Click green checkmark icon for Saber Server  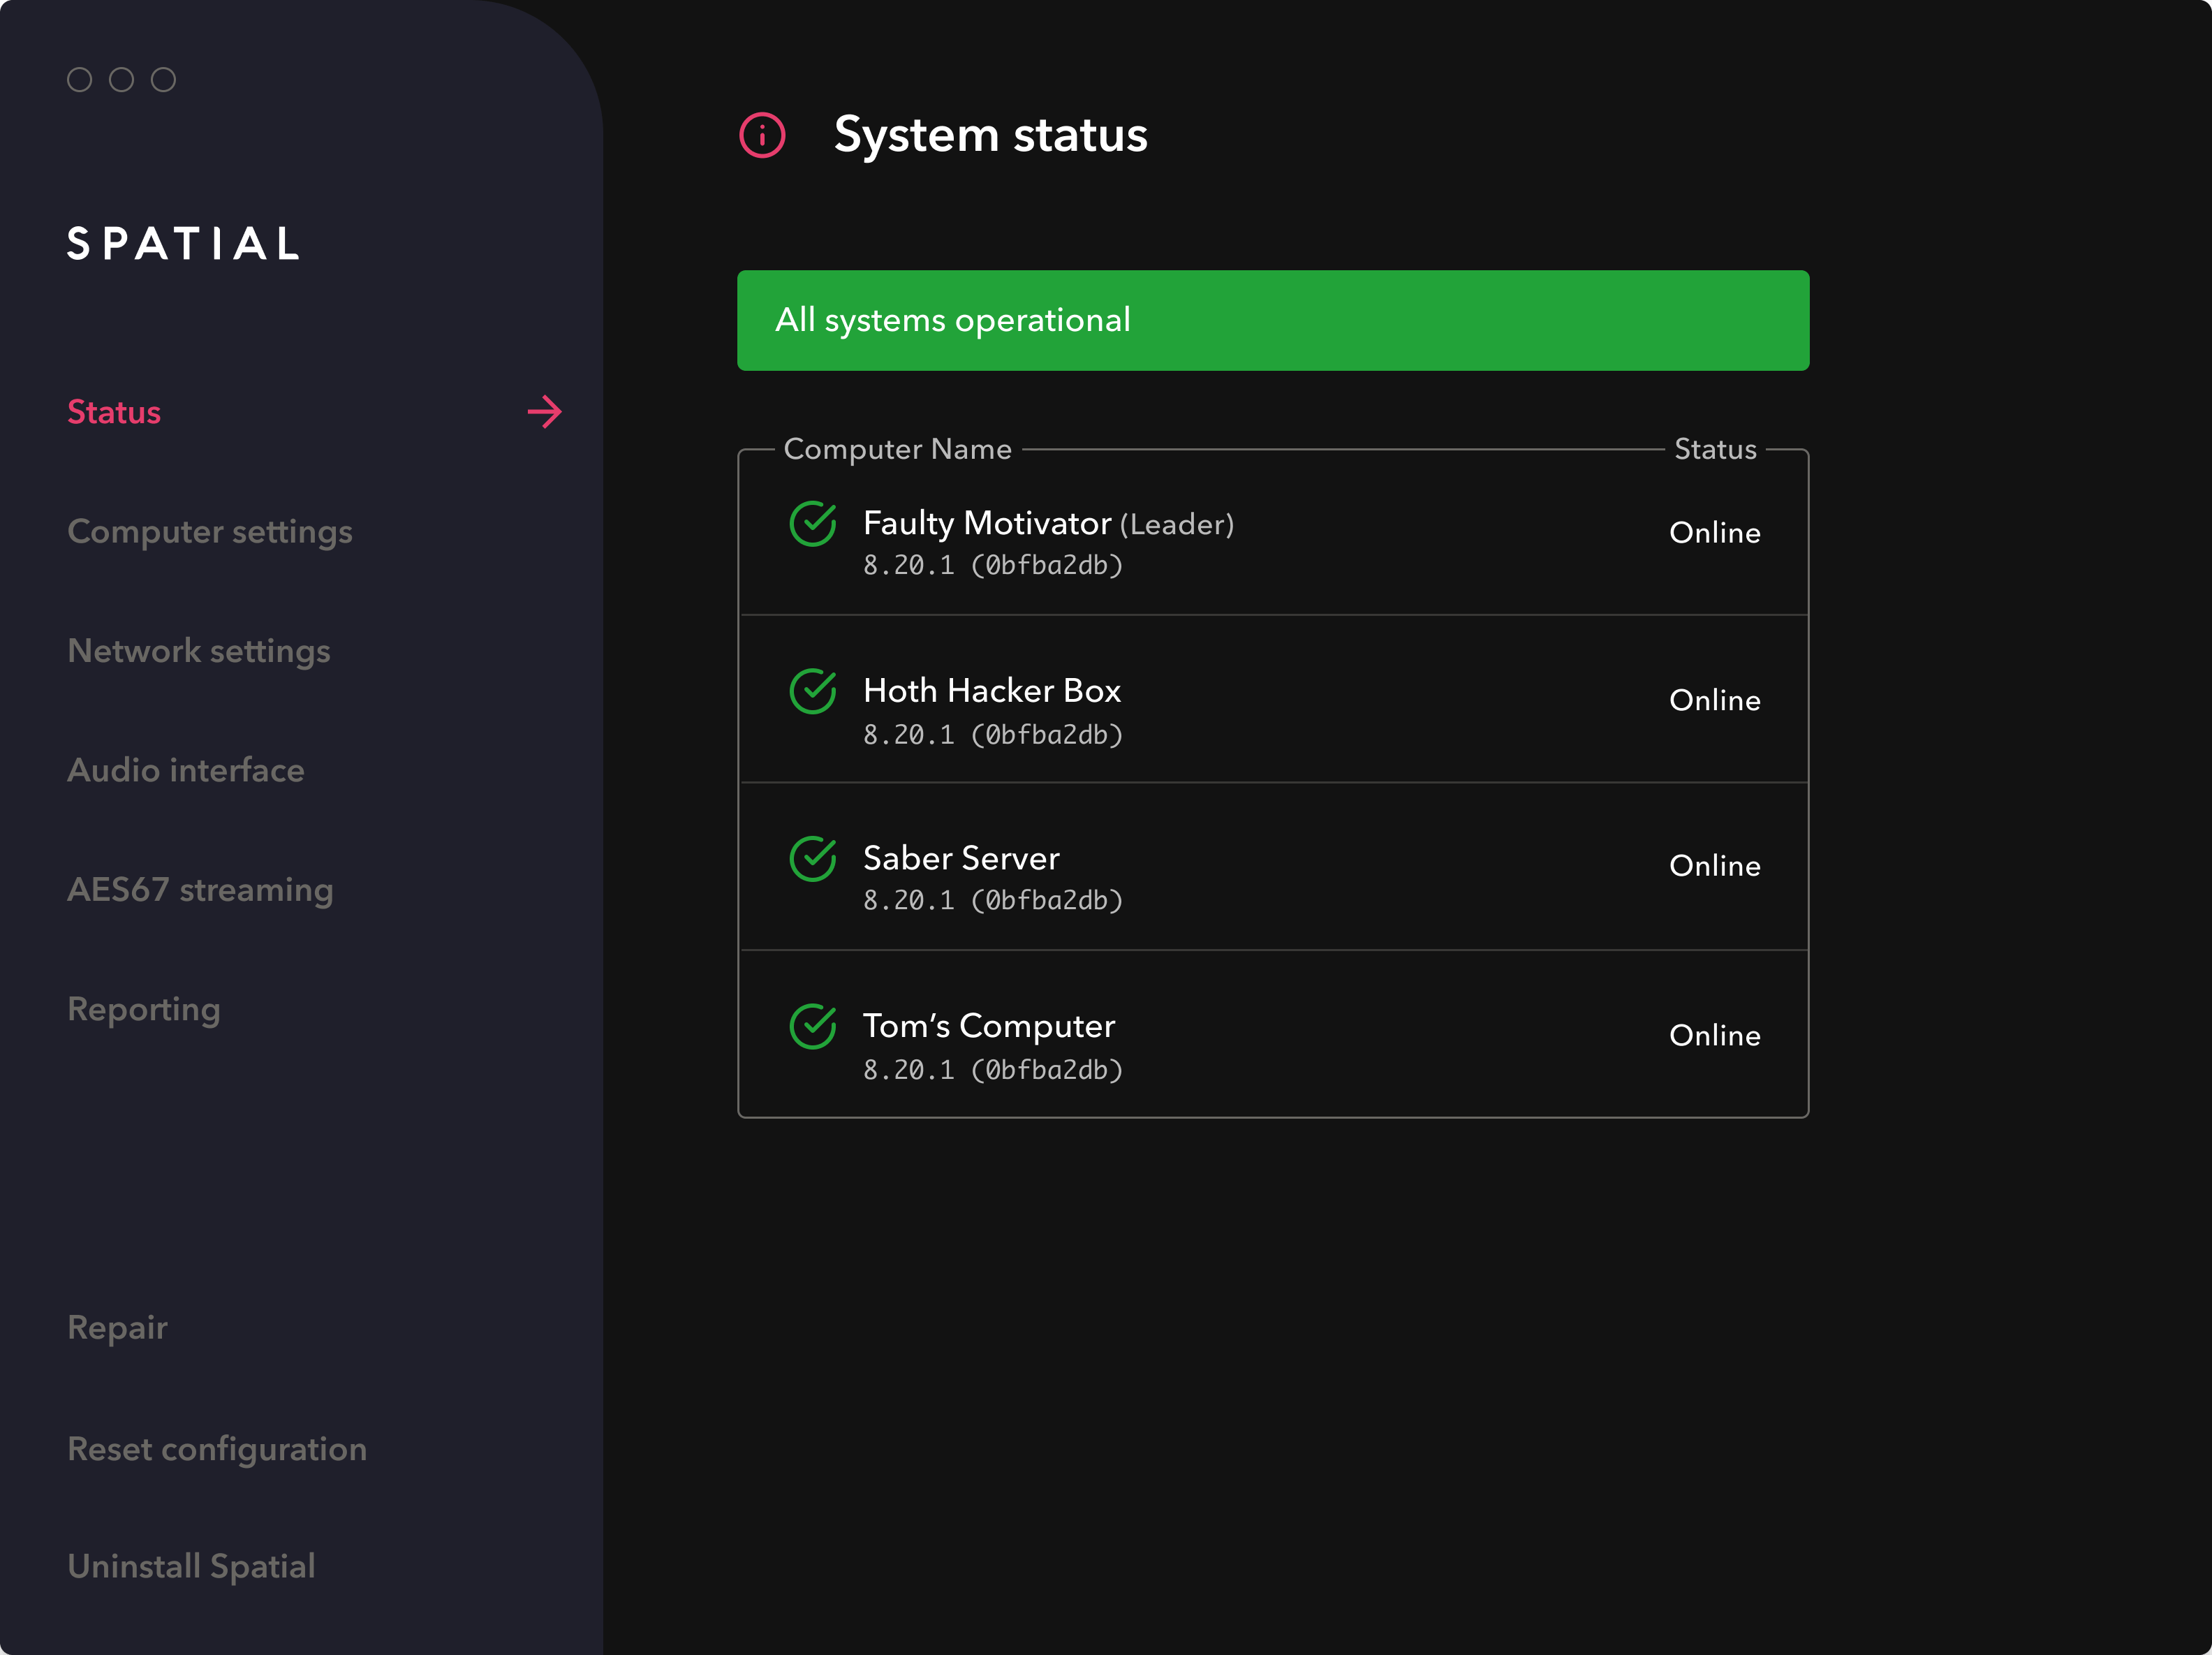pyautogui.click(x=813, y=858)
